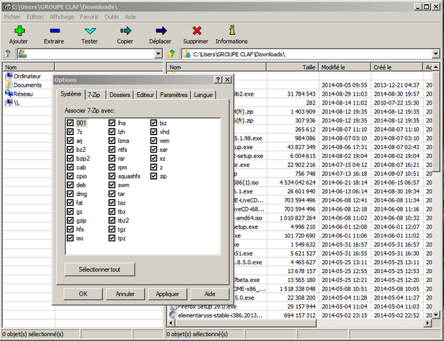Screen dimensions: 444x341
Task: Switch to the Langue tab
Action: click(x=203, y=94)
